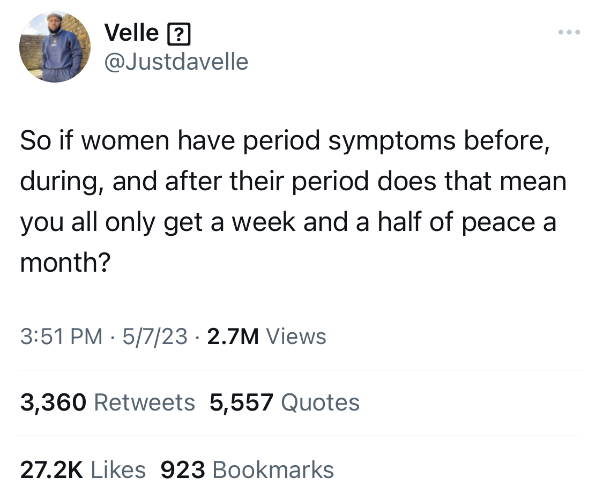View the 5,557 Quotes list
The height and width of the screenshot is (500, 603).
click(x=285, y=402)
